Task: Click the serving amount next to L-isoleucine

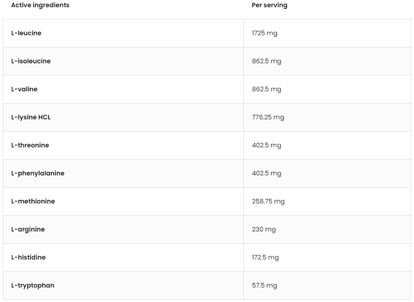Action: click(266, 61)
